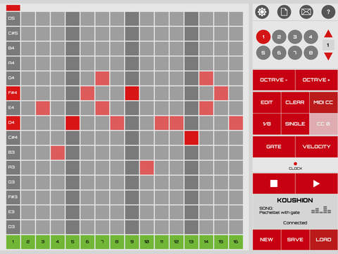This screenshot has width=338, height=254.
Task: Click the B3 note label
Action: (13, 152)
